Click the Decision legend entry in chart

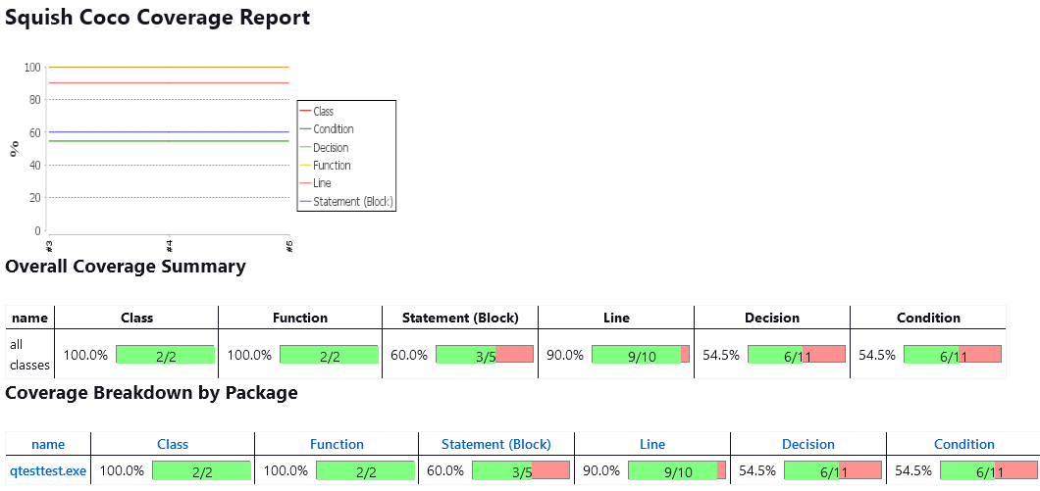click(330, 148)
